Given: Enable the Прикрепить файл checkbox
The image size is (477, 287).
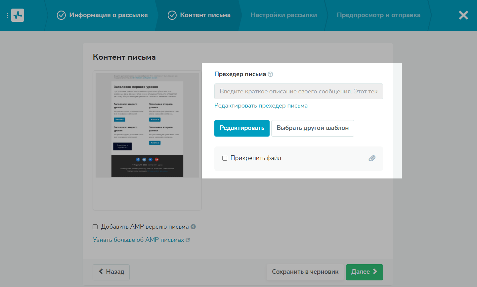Looking at the screenshot, I should (x=225, y=158).
